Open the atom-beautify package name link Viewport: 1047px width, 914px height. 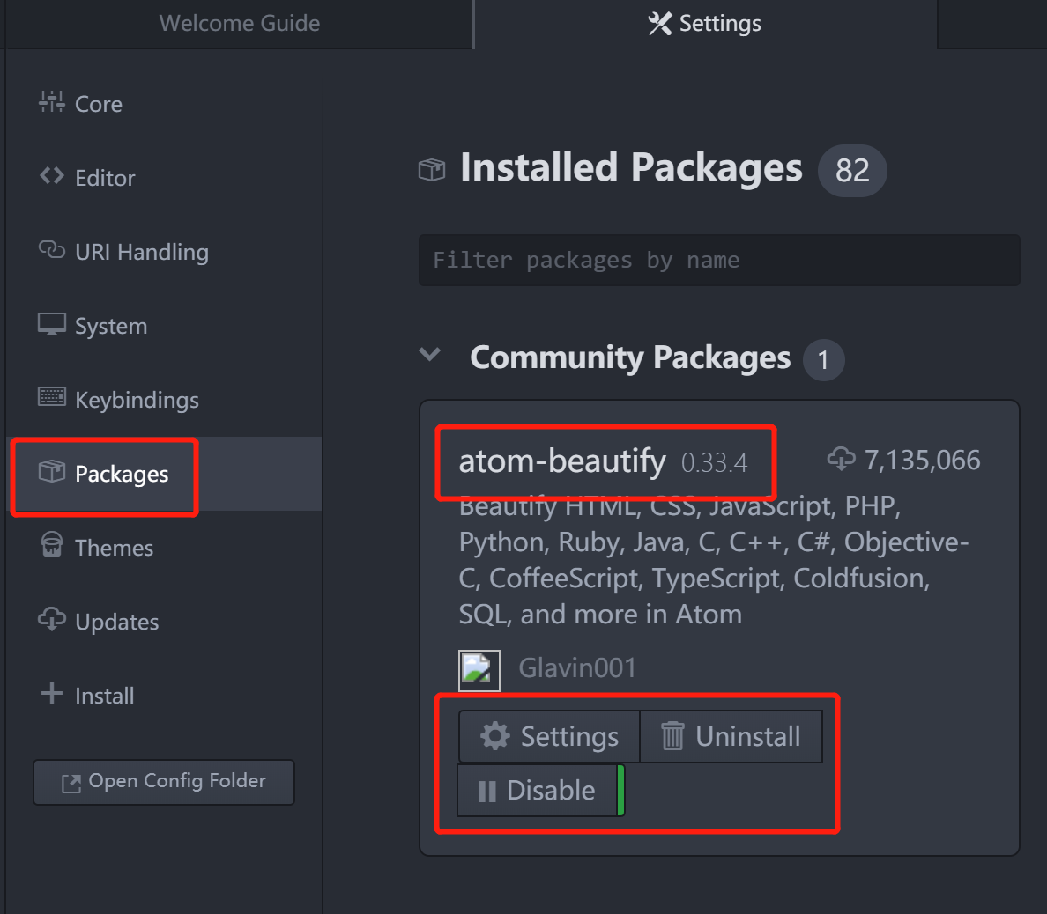coord(562,461)
